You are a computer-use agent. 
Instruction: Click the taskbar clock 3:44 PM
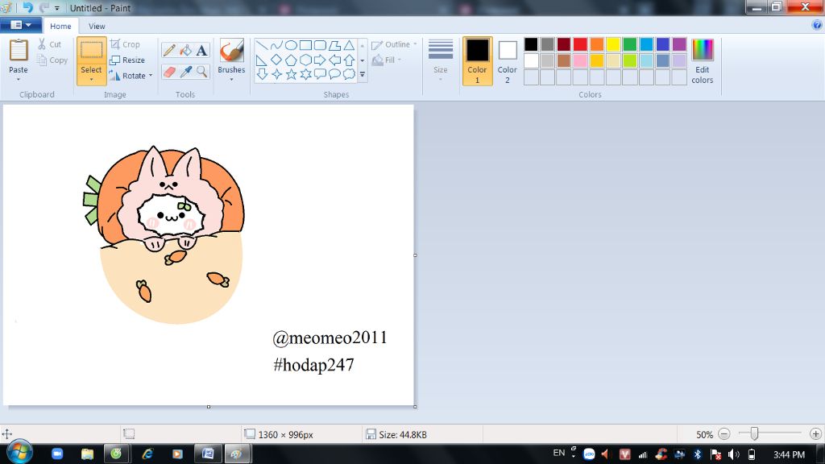click(789, 454)
